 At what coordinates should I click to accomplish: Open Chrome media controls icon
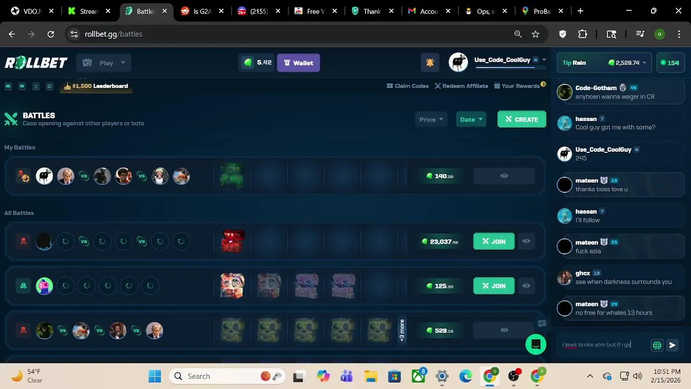point(640,34)
